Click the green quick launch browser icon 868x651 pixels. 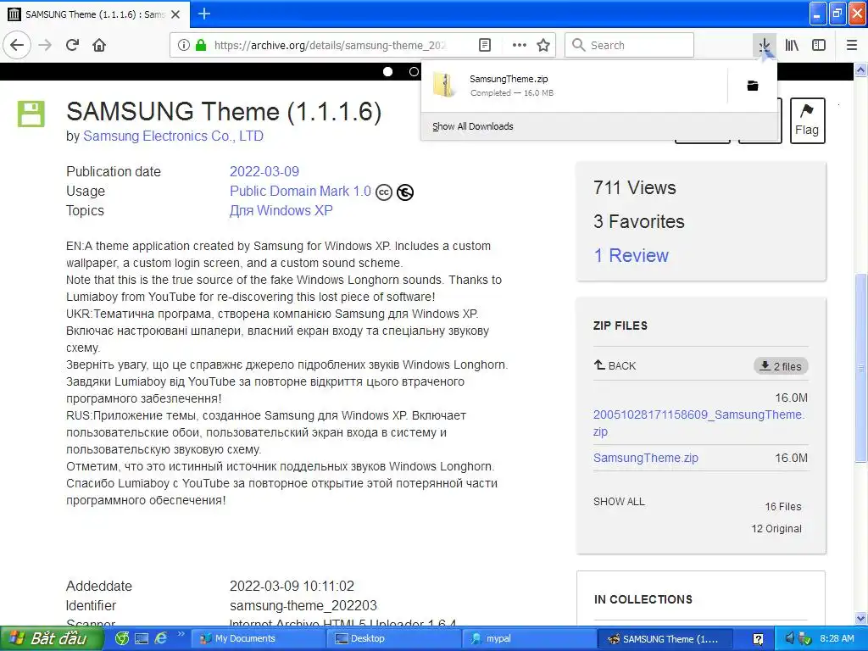click(x=122, y=638)
